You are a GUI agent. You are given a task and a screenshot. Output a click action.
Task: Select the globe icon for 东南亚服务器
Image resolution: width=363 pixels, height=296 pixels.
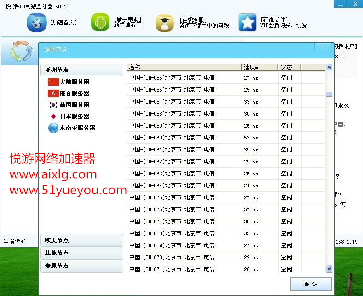(53, 128)
